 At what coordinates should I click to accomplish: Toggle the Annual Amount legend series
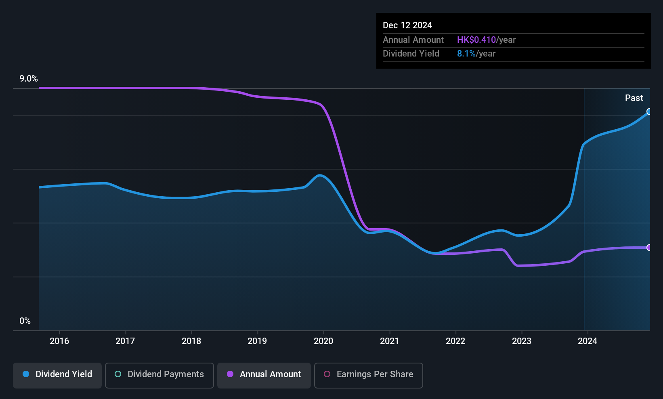[x=264, y=374]
